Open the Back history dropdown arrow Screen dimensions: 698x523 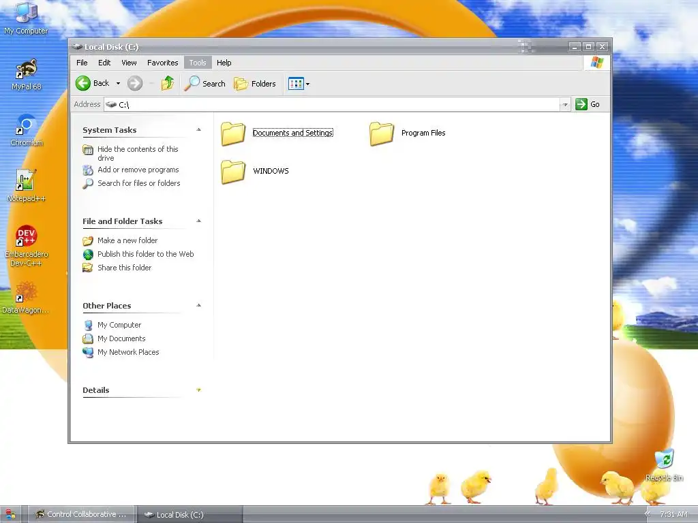pyautogui.click(x=118, y=83)
